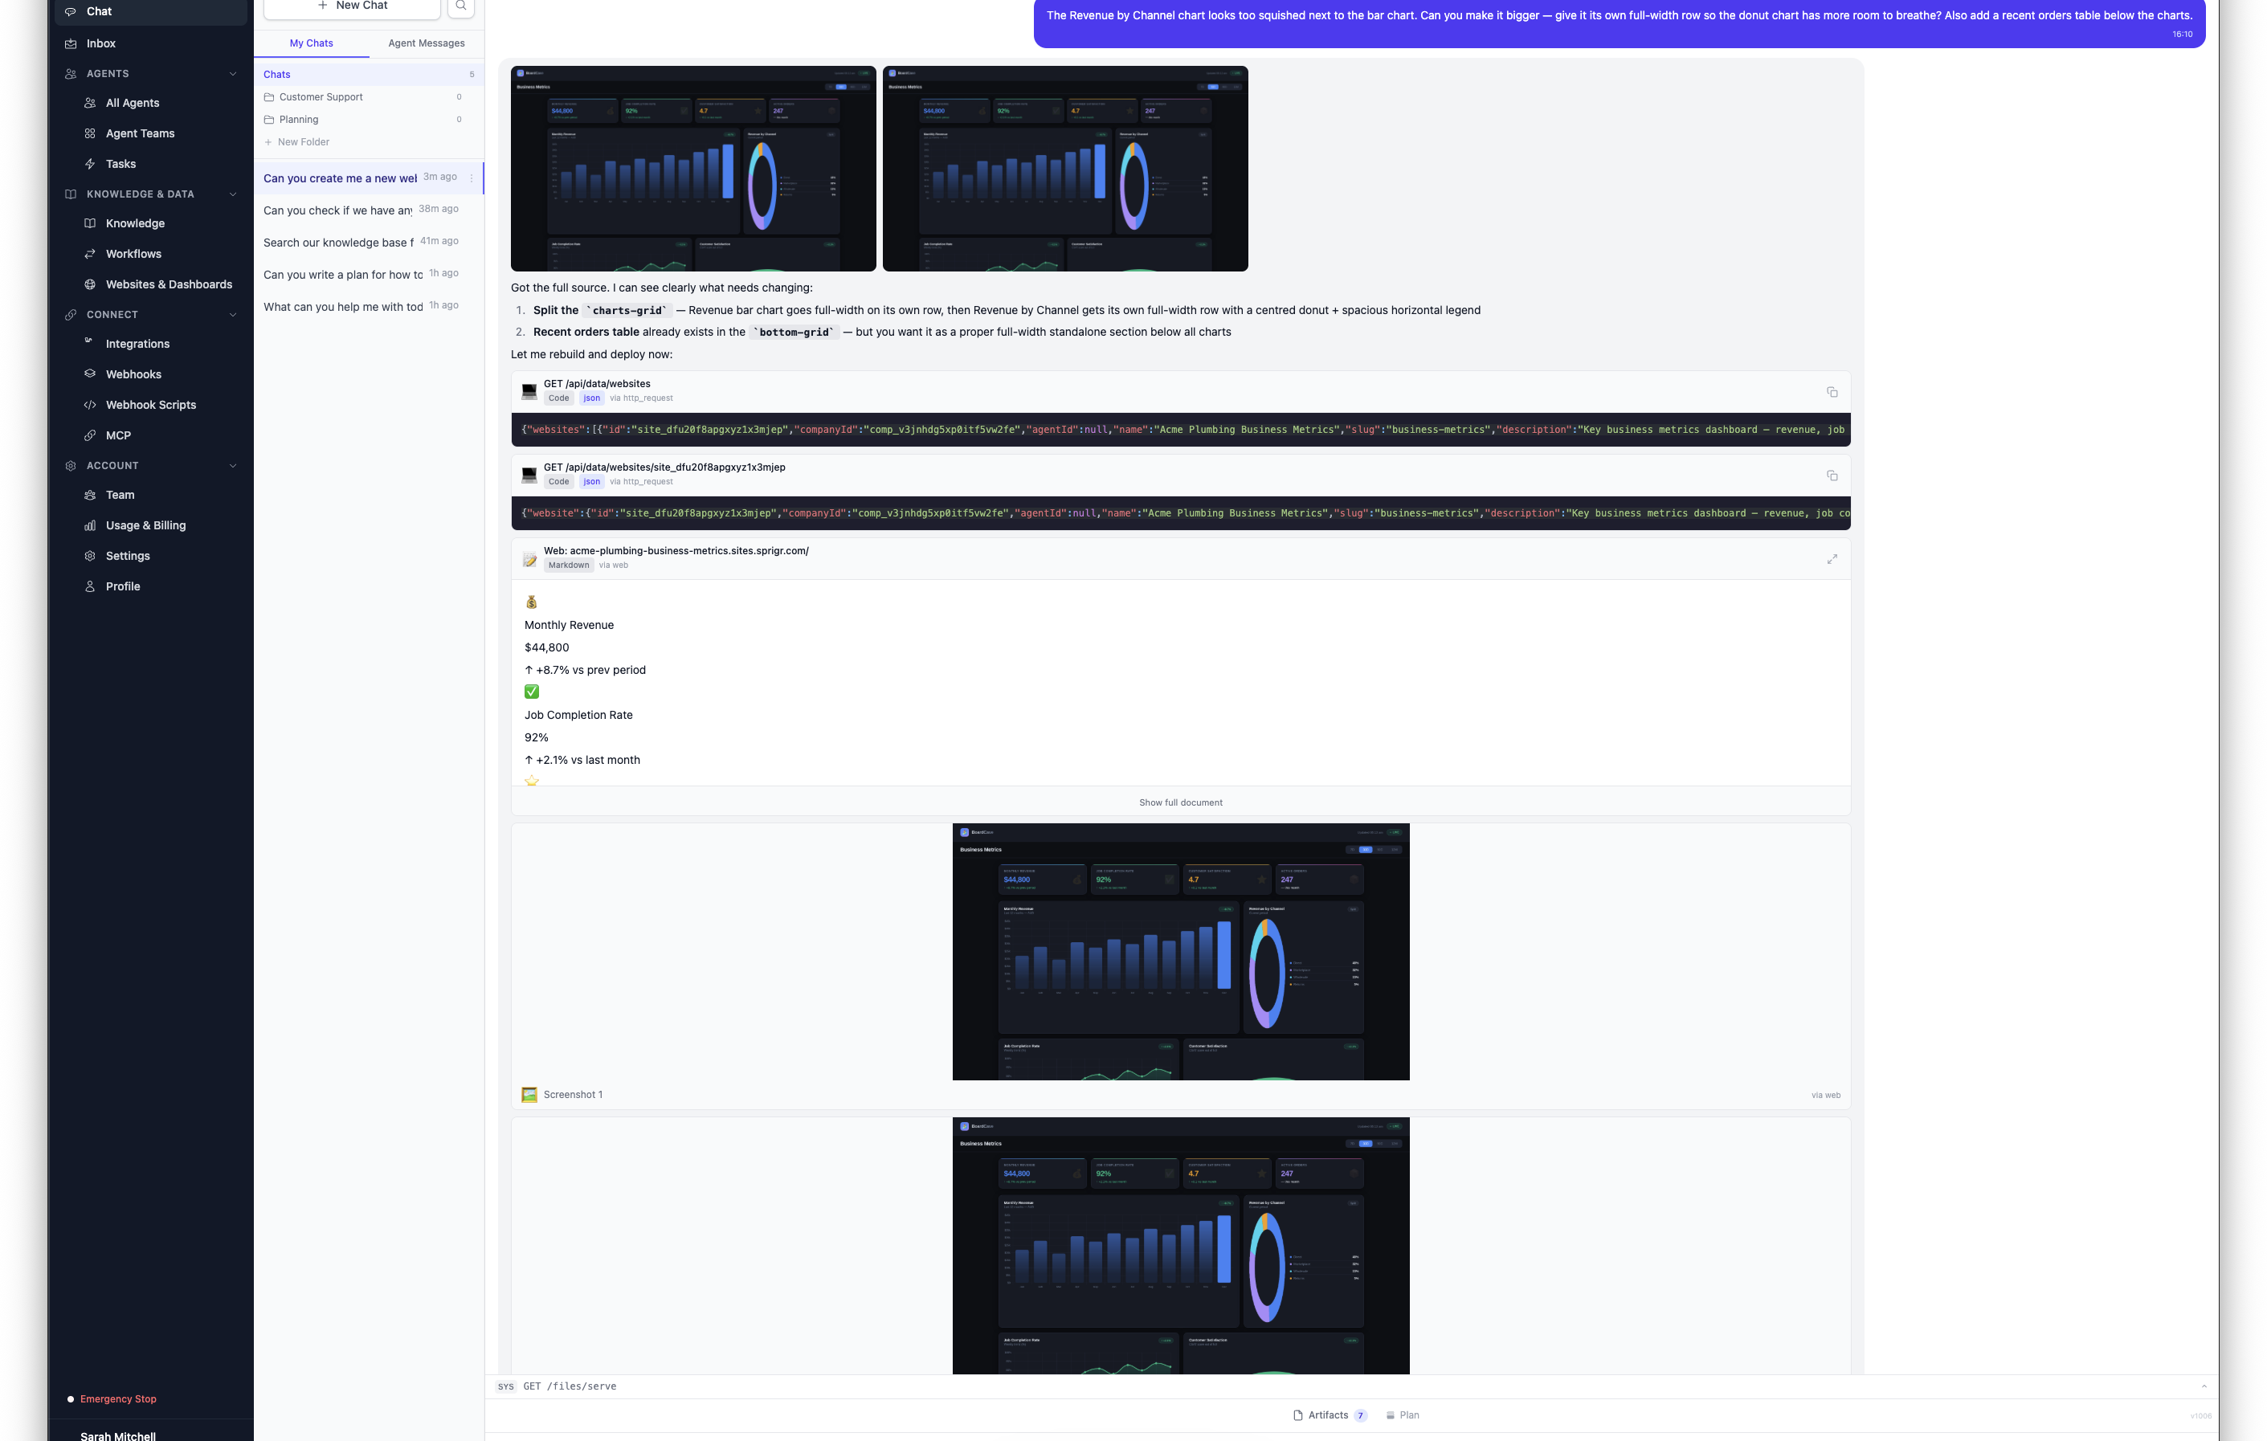Collapse the ACCOUNT sidebar section
The height and width of the screenshot is (1441, 2267).
tap(232, 465)
